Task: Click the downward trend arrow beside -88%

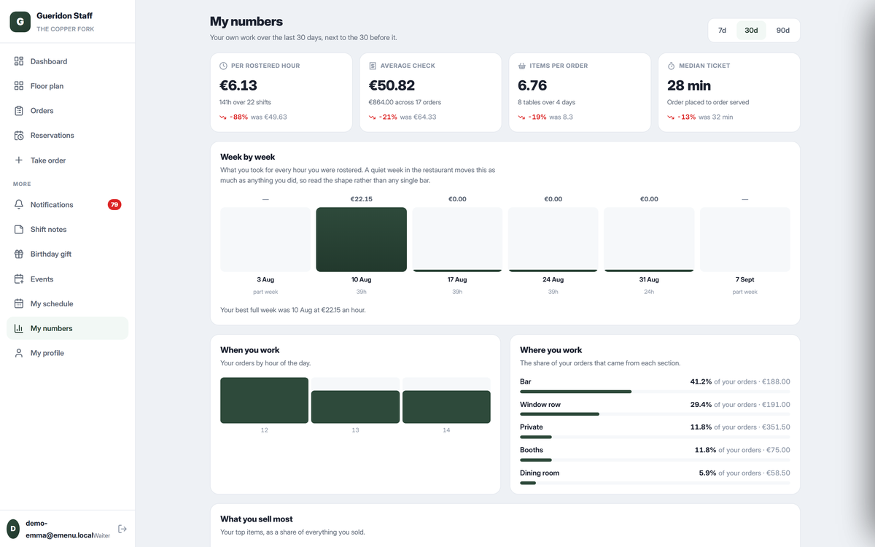Action: [224, 117]
